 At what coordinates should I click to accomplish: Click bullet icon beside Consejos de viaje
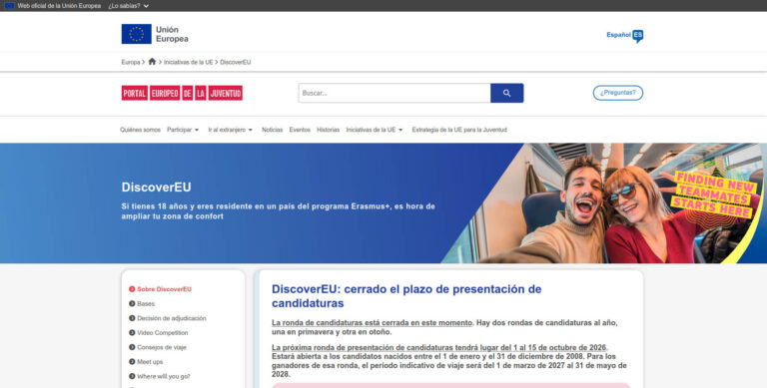pos(132,347)
